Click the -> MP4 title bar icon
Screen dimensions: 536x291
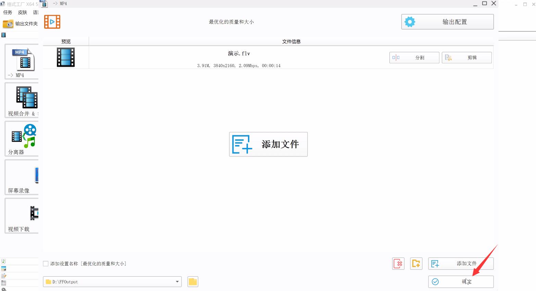pos(44,3)
